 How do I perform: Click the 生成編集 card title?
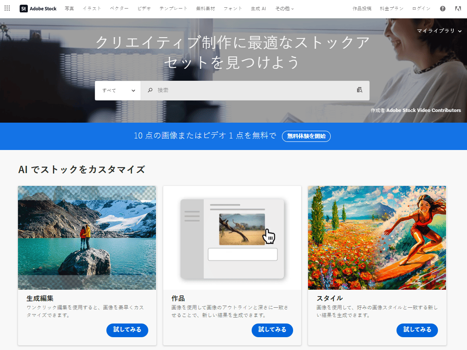[40, 298]
